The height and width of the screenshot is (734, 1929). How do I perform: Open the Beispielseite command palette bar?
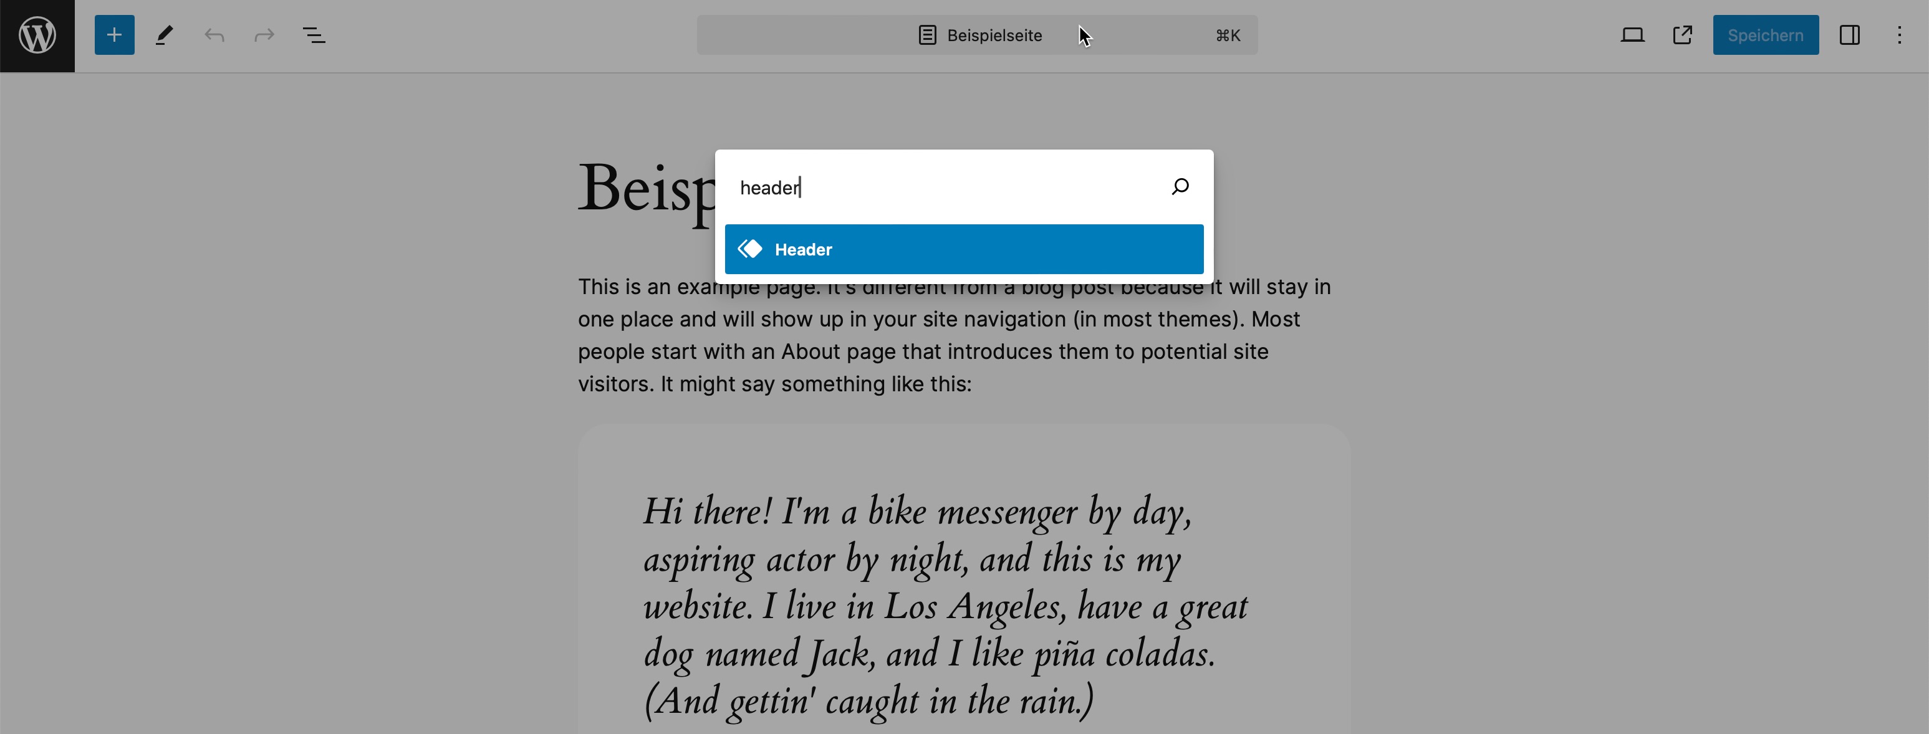[976, 35]
